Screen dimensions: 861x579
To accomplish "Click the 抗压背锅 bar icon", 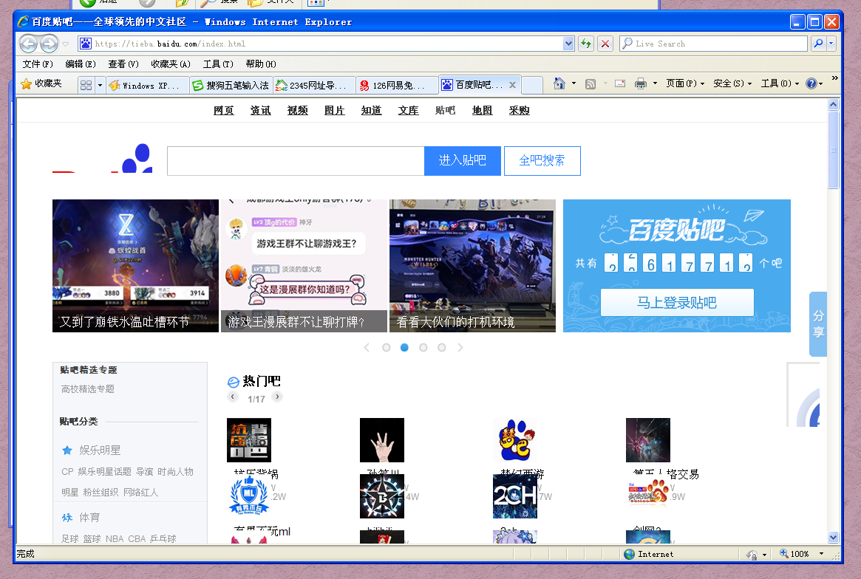I will [x=249, y=440].
